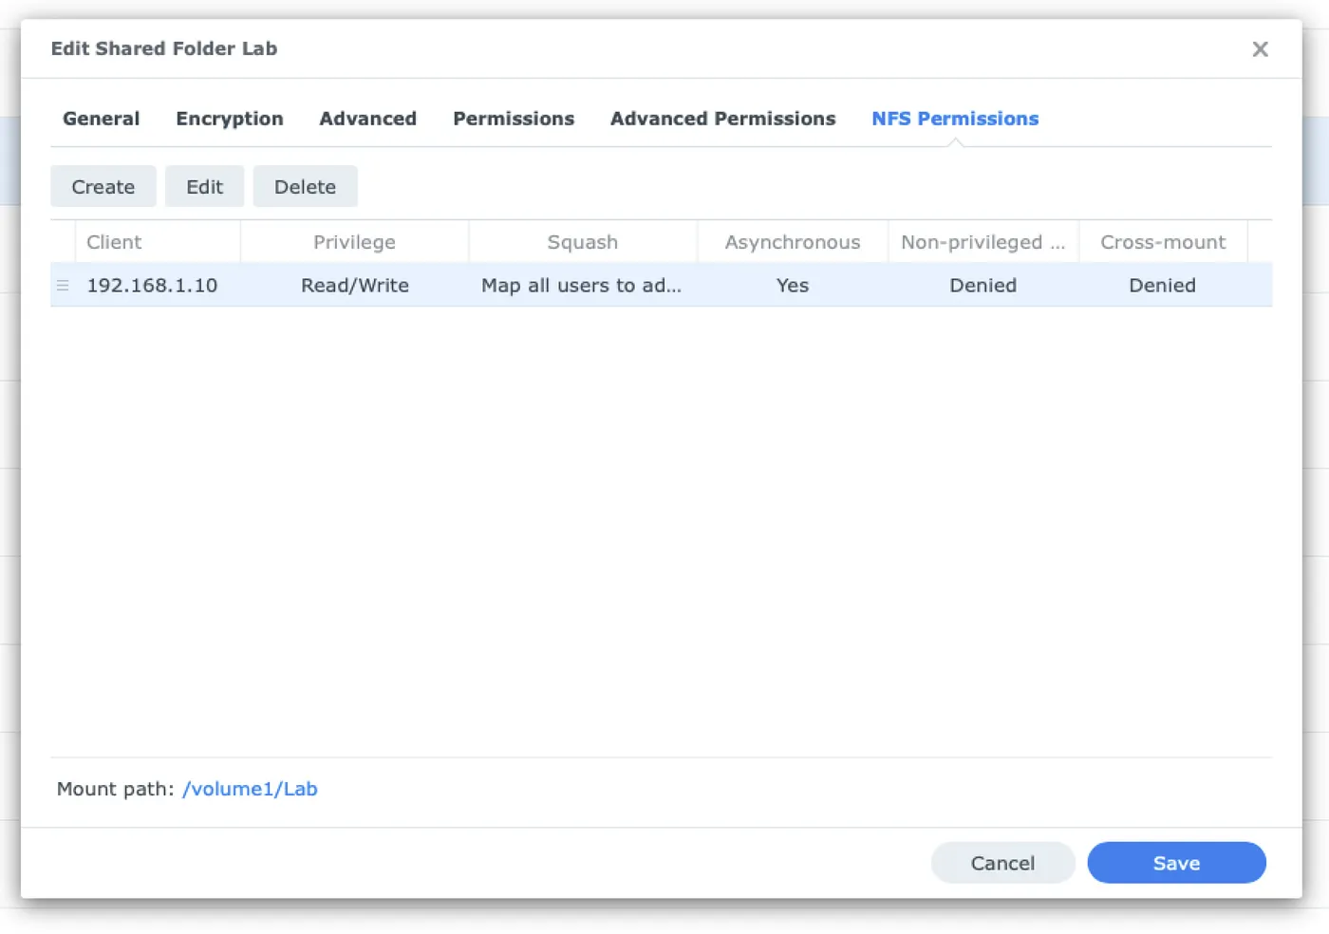Switch to the General tab
Image resolution: width=1329 pixels, height=934 pixels.
101,119
